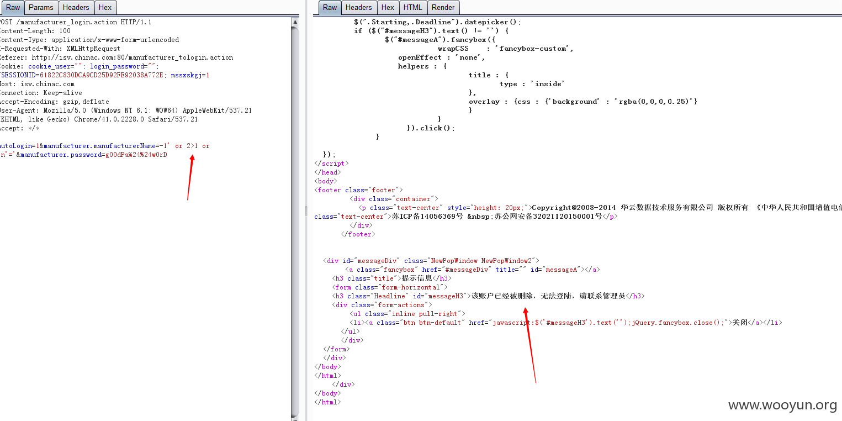Click the form-horizontal form tag

pyautogui.click(x=390, y=287)
